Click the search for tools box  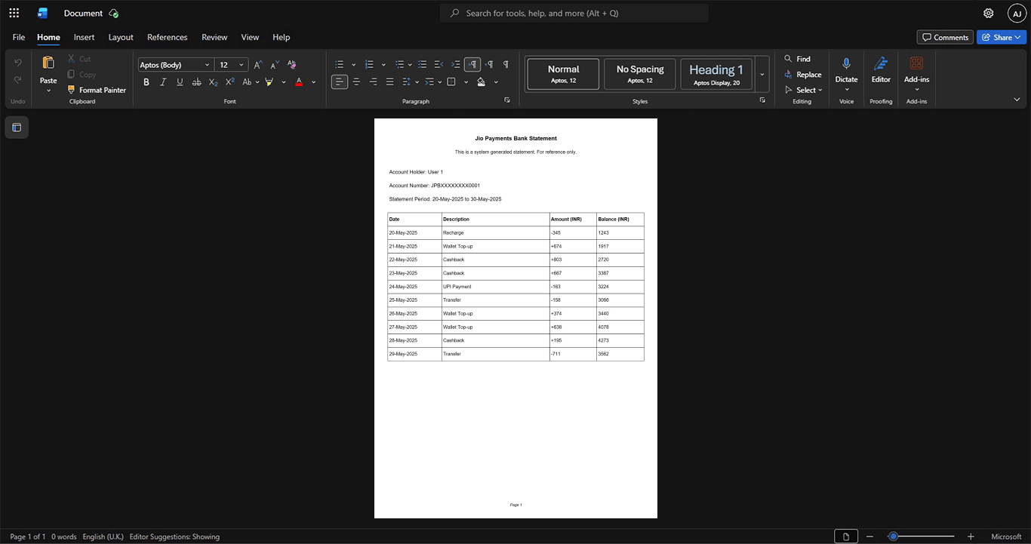[x=574, y=13]
